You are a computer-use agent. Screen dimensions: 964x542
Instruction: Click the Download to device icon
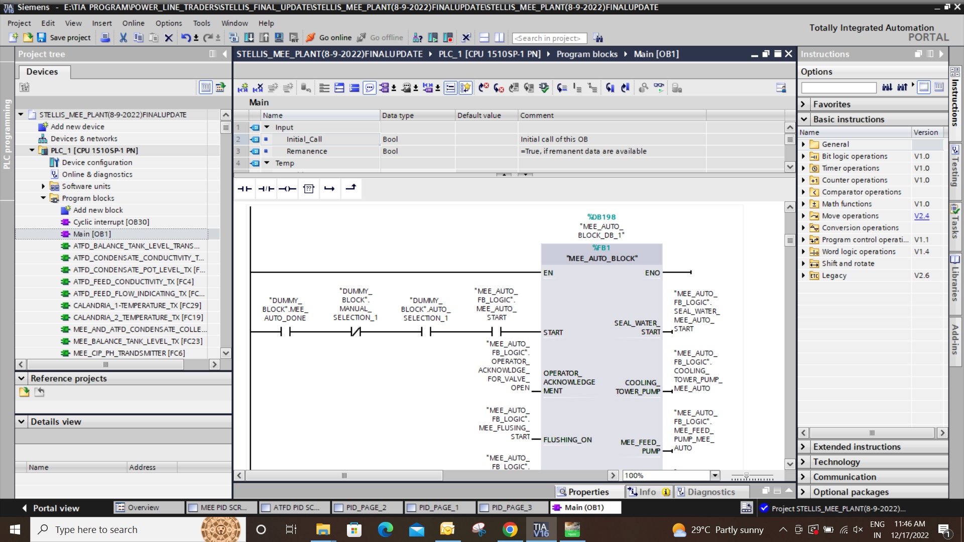[x=249, y=38]
